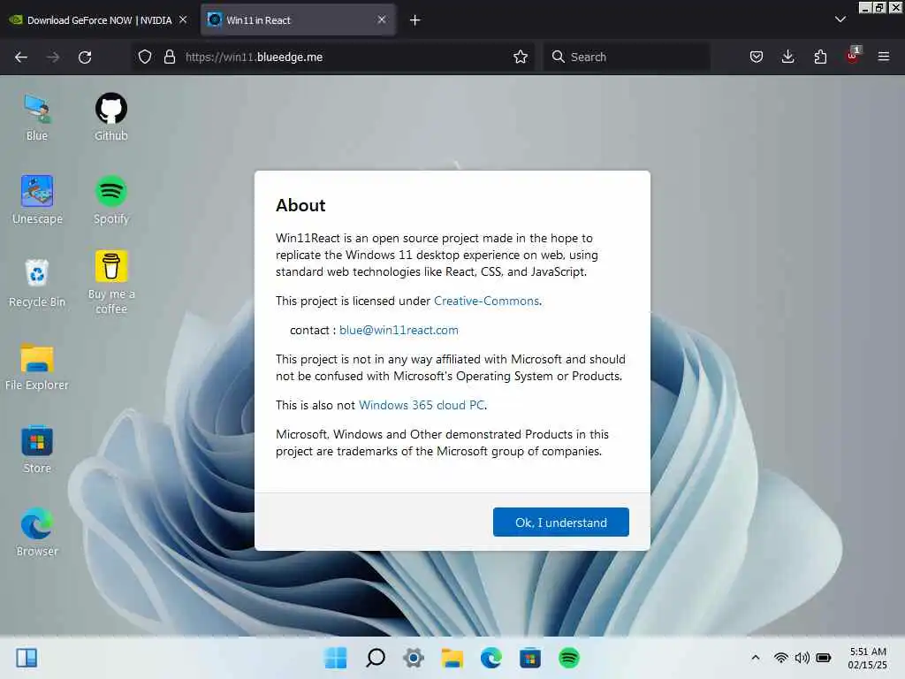Click the battery tray icon
The width and height of the screenshot is (905, 679).
pyautogui.click(x=824, y=658)
